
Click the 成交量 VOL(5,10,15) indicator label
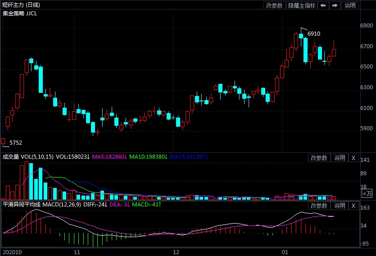tap(28, 157)
